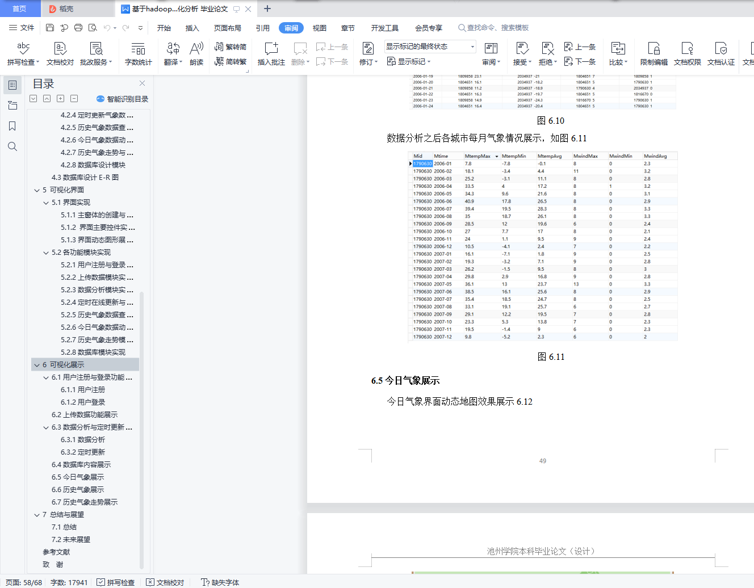
Task: Toggle 修订 track changes
Action: coord(368,54)
